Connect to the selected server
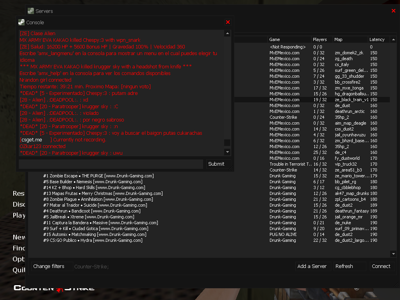Viewport: 400px width, 300px height. click(x=381, y=266)
